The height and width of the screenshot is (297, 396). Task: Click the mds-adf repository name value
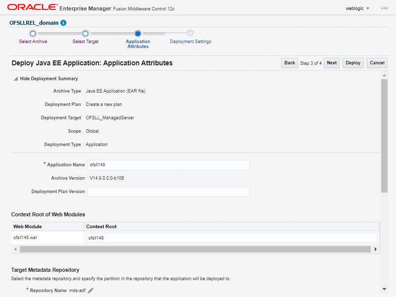tap(77, 291)
